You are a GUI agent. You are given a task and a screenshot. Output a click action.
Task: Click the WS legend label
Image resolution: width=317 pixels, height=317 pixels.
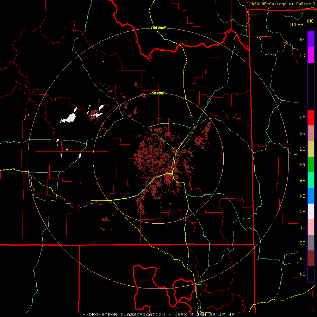pos(302,196)
